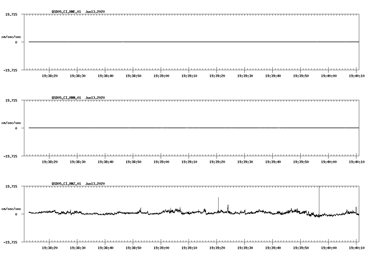Click the flat HNN trace line
This screenshot has height=258, width=379.
tap(194, 128)
